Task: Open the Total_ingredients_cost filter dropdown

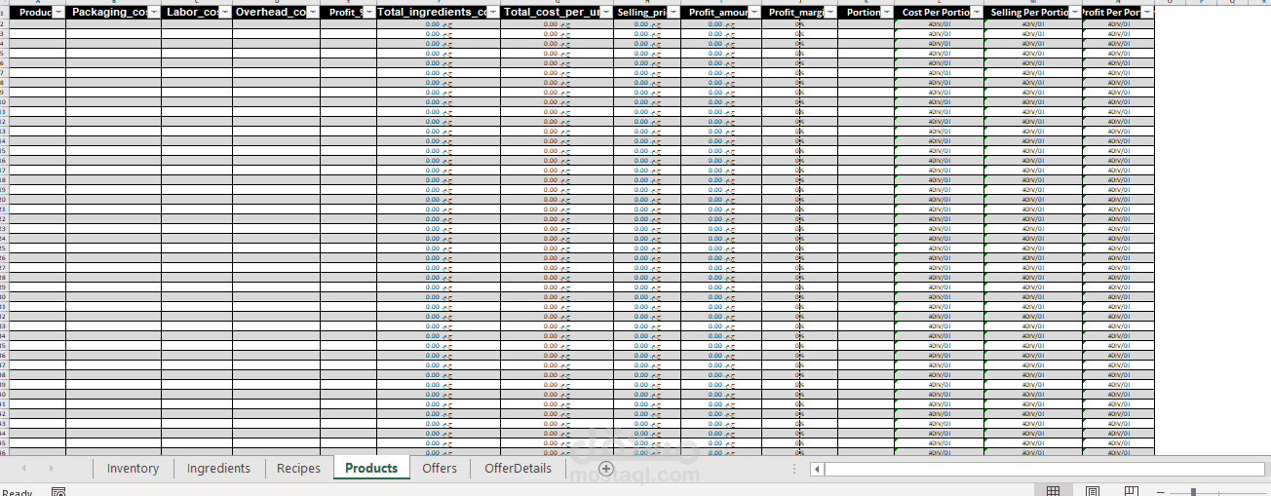Action: [x=494, y=13]
